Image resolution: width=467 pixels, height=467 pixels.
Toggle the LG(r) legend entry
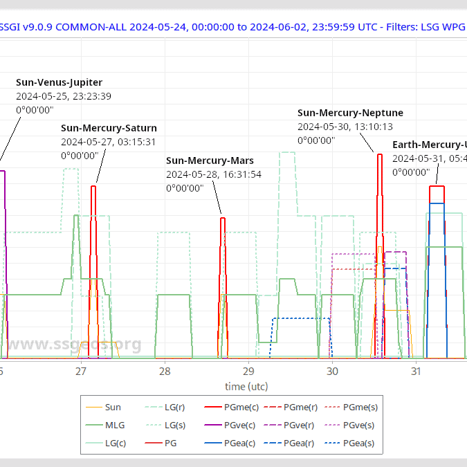pos(165,407)
